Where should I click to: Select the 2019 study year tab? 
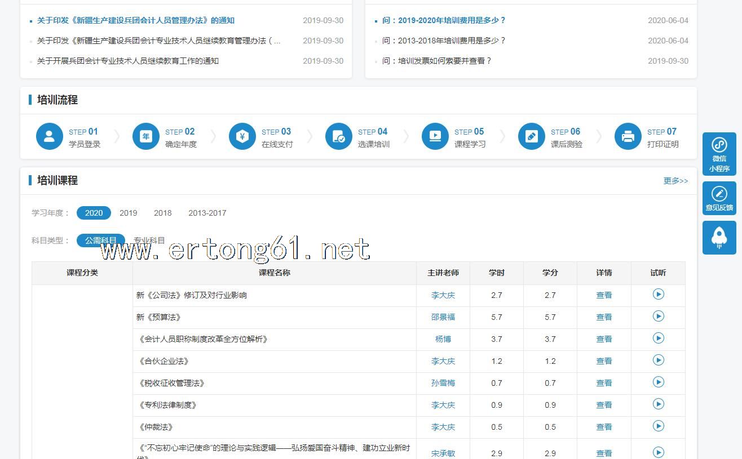128,213
